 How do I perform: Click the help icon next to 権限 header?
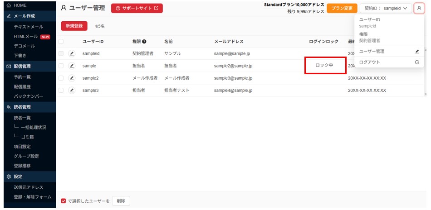(x=144, y=42)
